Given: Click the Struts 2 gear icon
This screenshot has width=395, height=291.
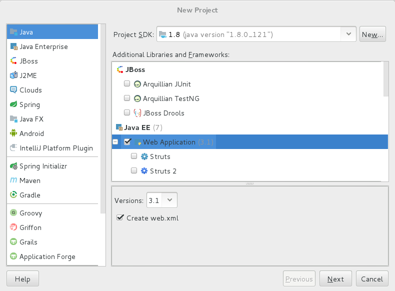Looking at the screenshot, I should tap(144, 171).
